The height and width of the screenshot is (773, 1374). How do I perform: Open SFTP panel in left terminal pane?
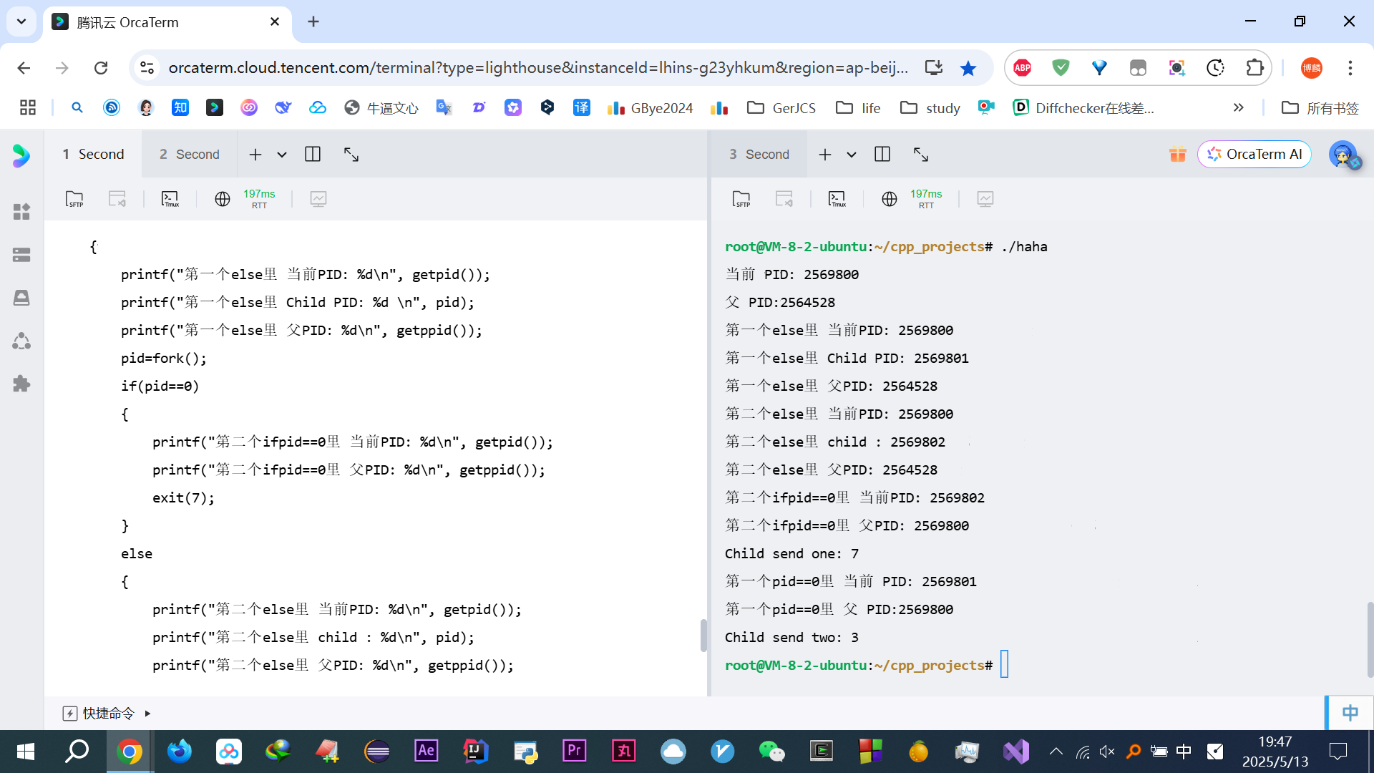(x=74, y=199)
